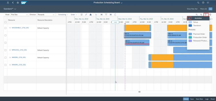Click the Adopt button
The width and height of the screenshot is (216, 101).
pos(186,99)
